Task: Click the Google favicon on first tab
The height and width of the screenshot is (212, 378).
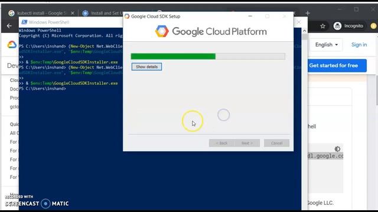Action: point(11,13)
